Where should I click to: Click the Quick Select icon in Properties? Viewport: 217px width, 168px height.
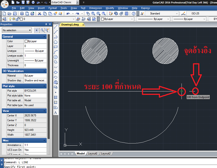click(47, 30)
